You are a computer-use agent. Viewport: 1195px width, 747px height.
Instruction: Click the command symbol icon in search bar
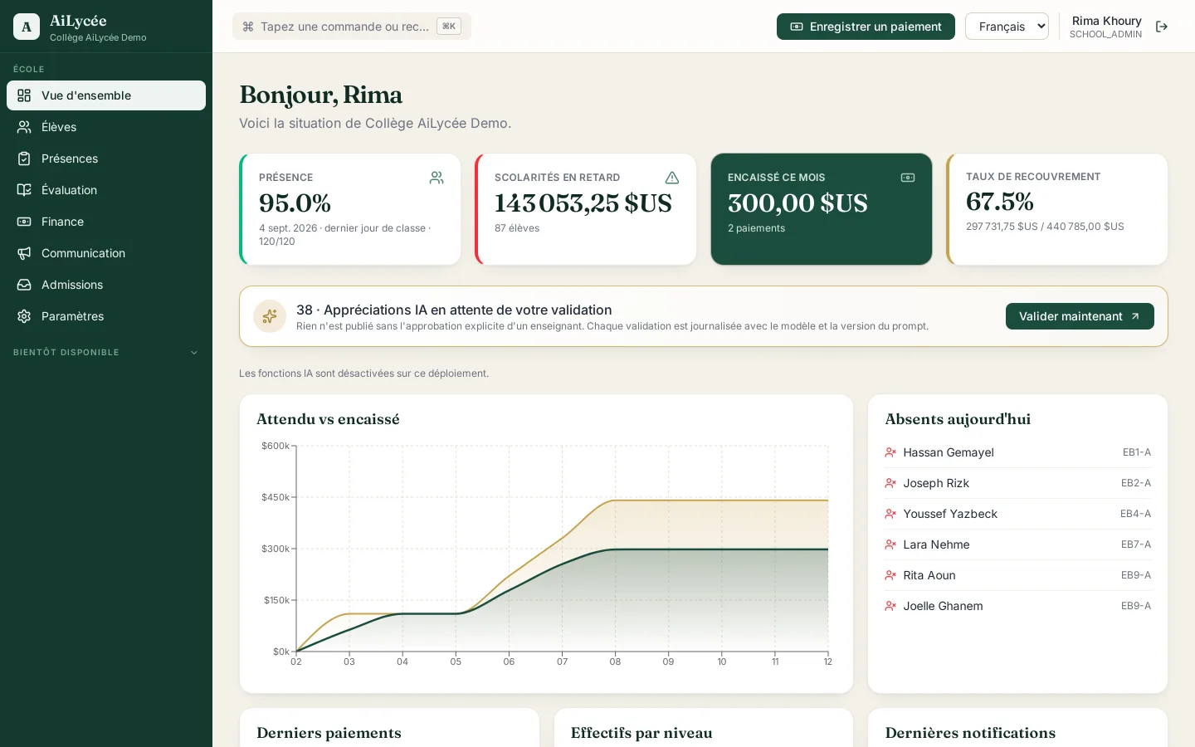248,27
